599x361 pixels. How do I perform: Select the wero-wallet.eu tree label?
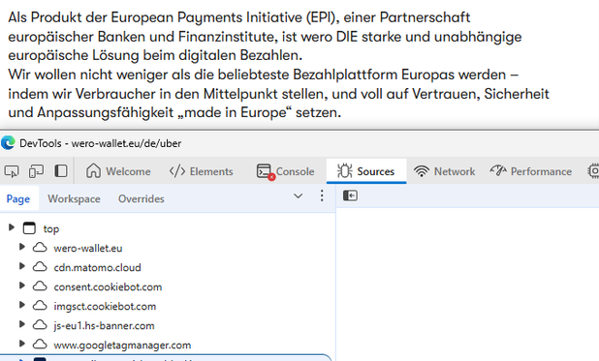pyautogui.click(x=88, y=248)
